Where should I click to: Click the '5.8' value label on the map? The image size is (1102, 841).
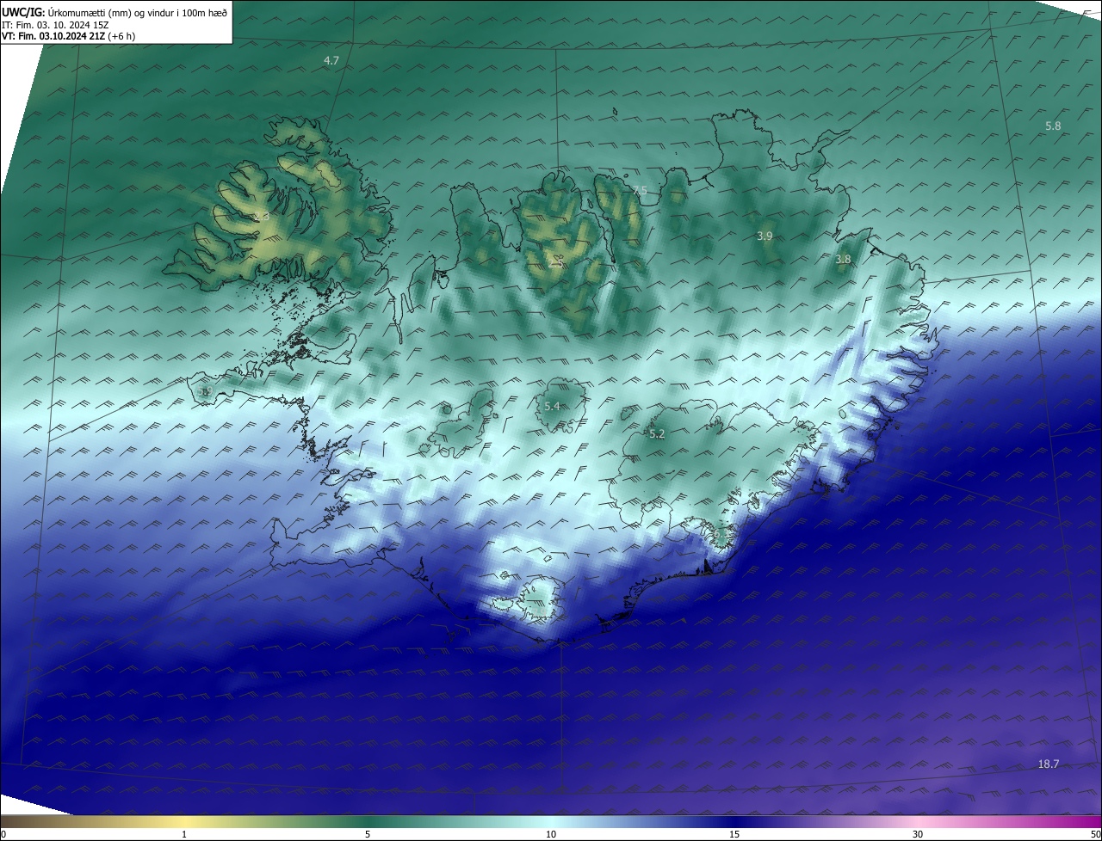[x=1053, y=126]
